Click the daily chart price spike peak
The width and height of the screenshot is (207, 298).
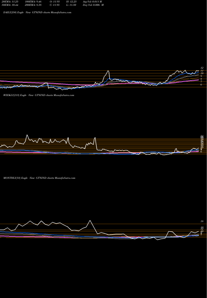click(108, 71)
